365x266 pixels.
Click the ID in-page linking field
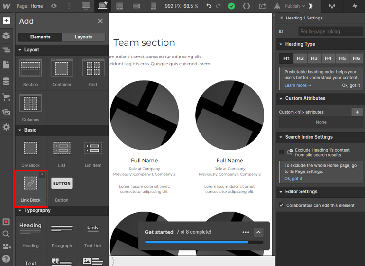click(330, 31)
